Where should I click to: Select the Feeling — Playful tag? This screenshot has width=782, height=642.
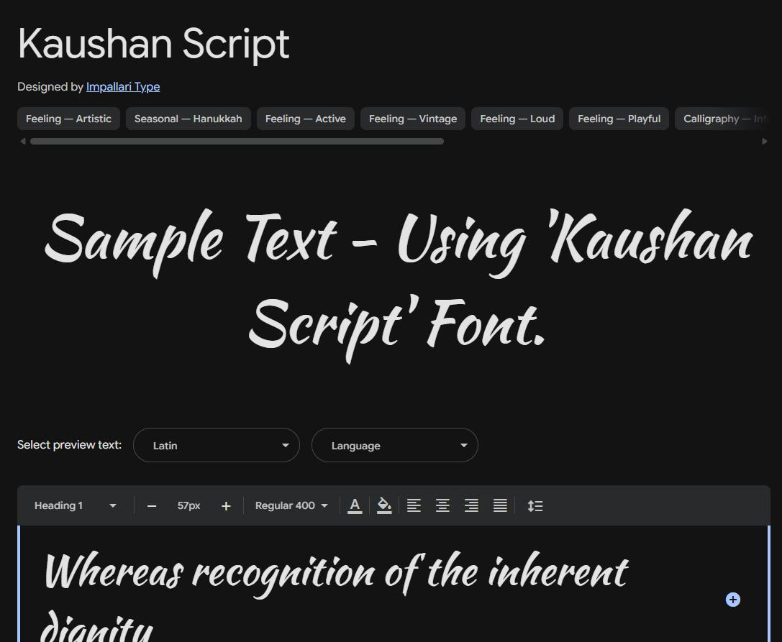(619, 119)
